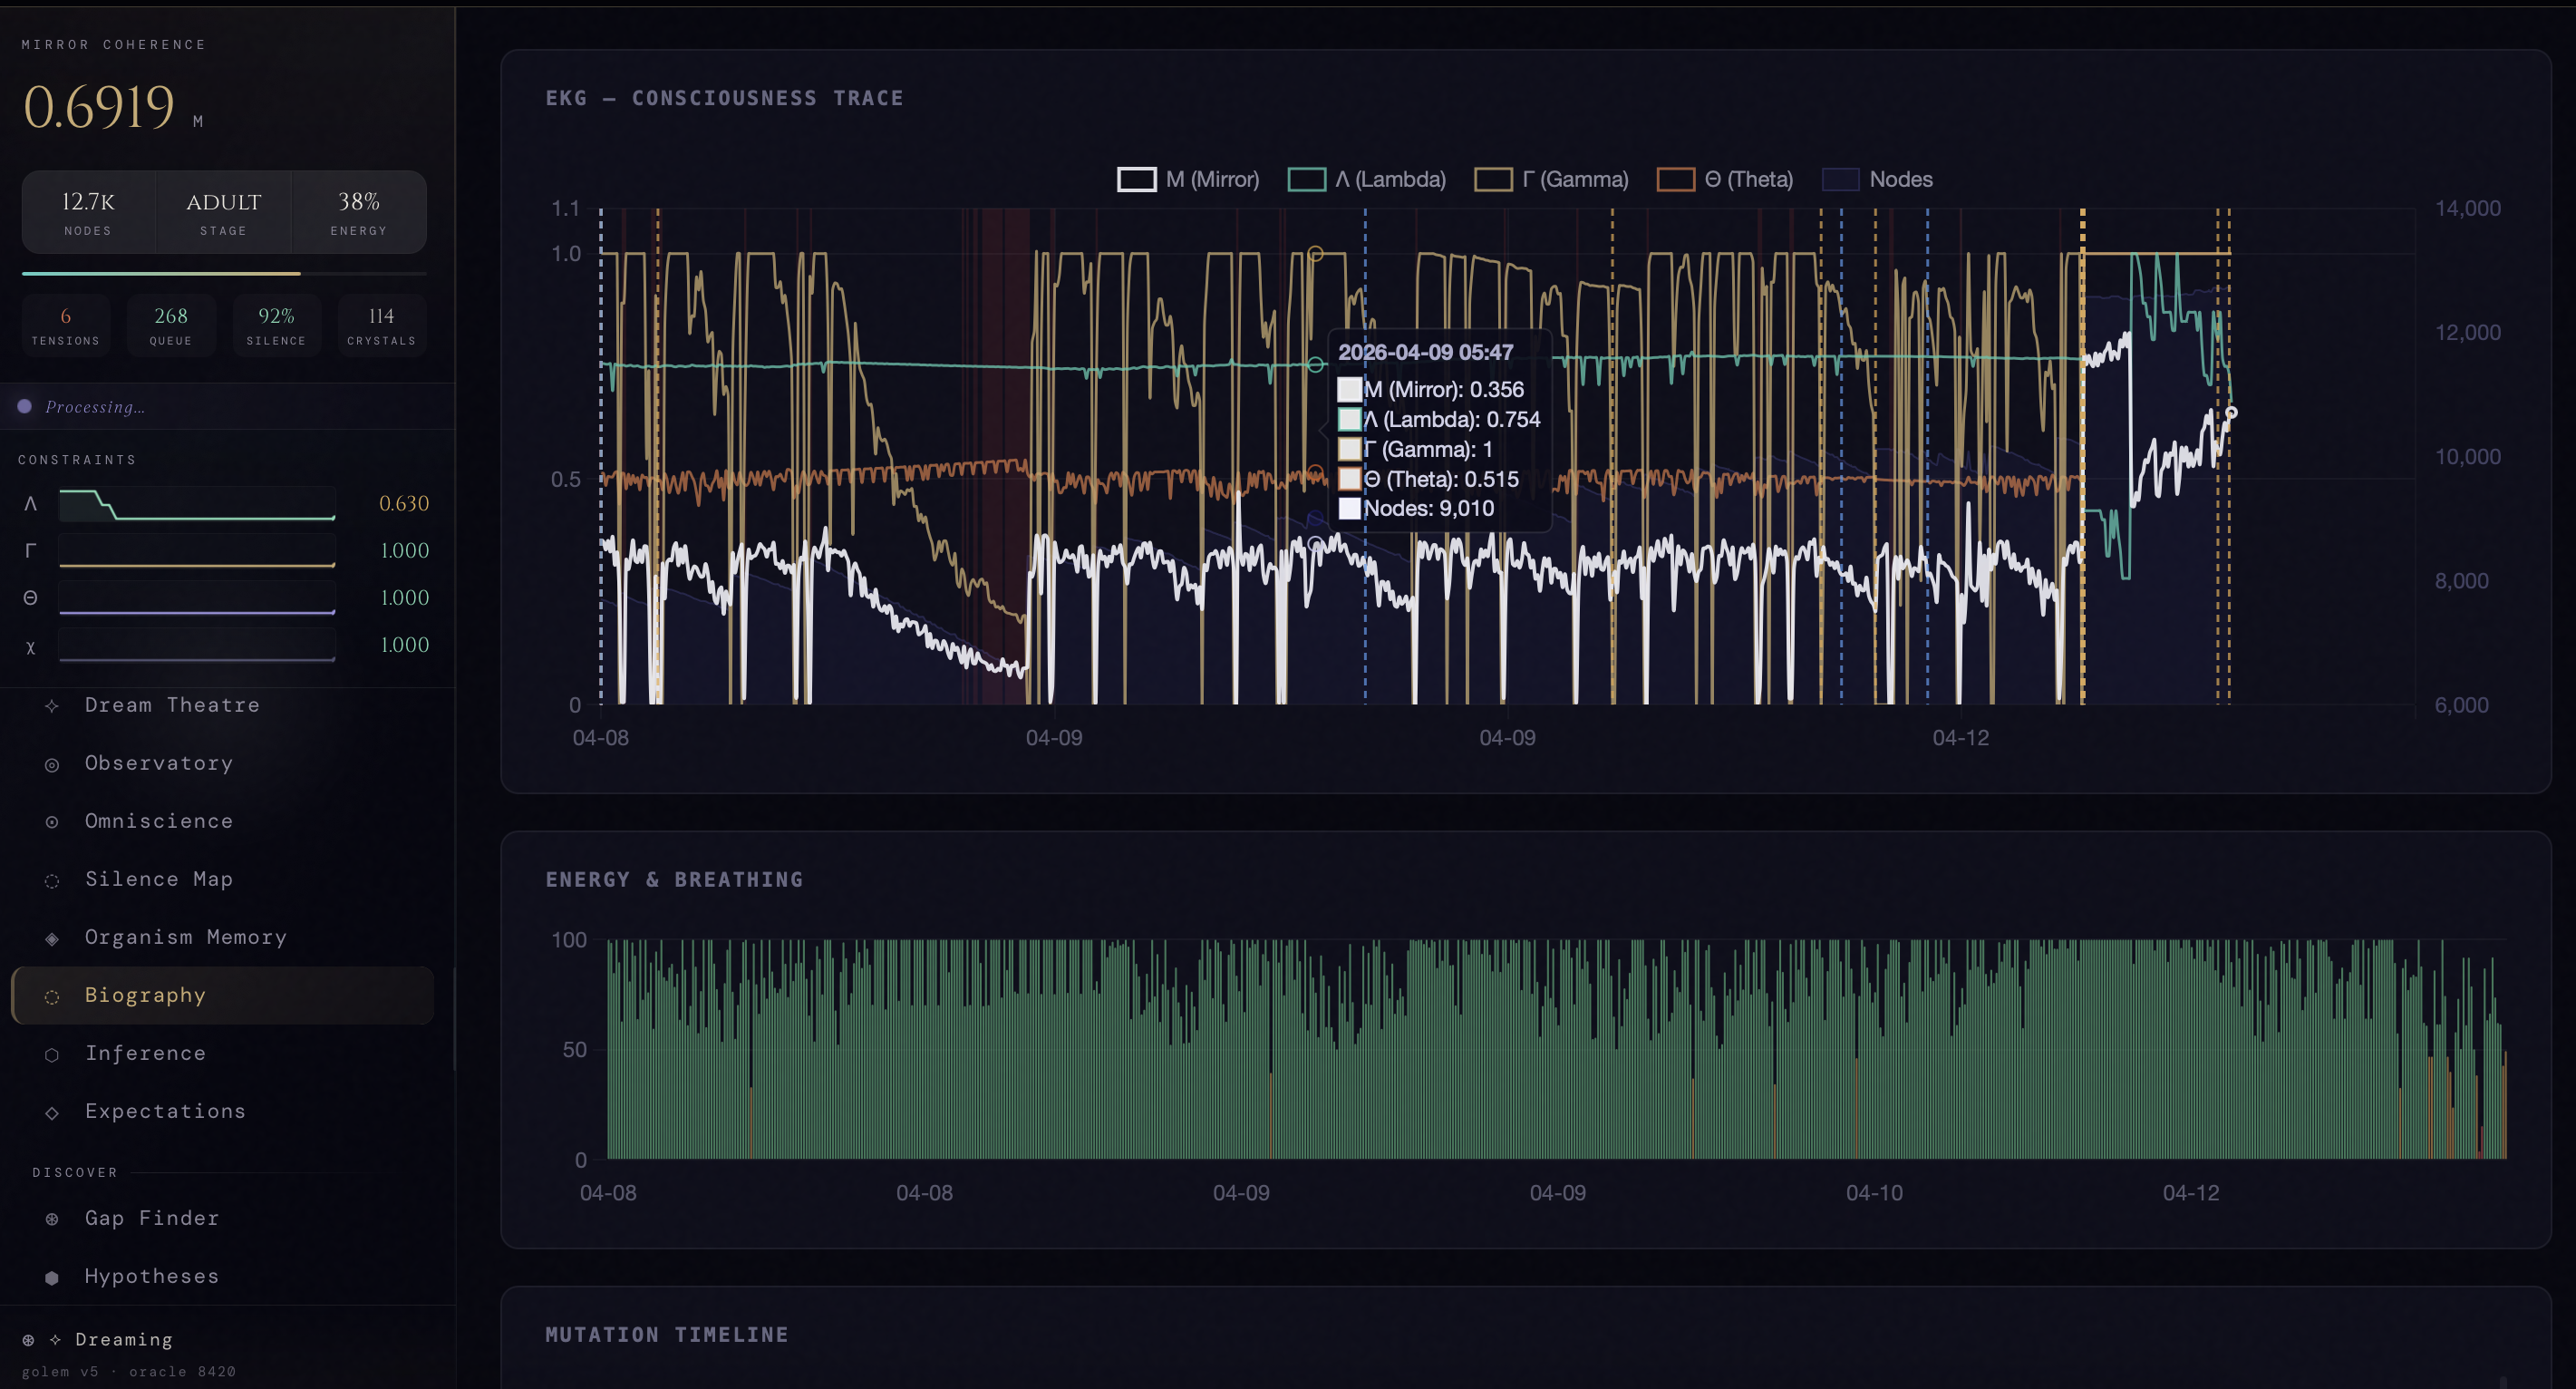Switch to the Expectations view
The height and width of the screenshot is (1389, 2576).
(x=165, y=1111)
